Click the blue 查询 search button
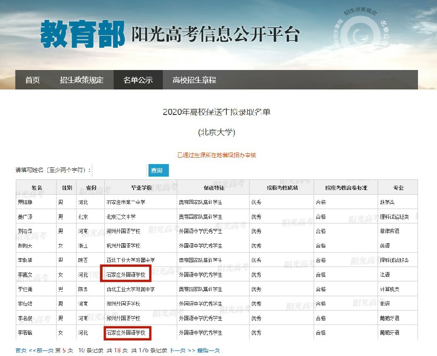 click(x=158, y=170)
